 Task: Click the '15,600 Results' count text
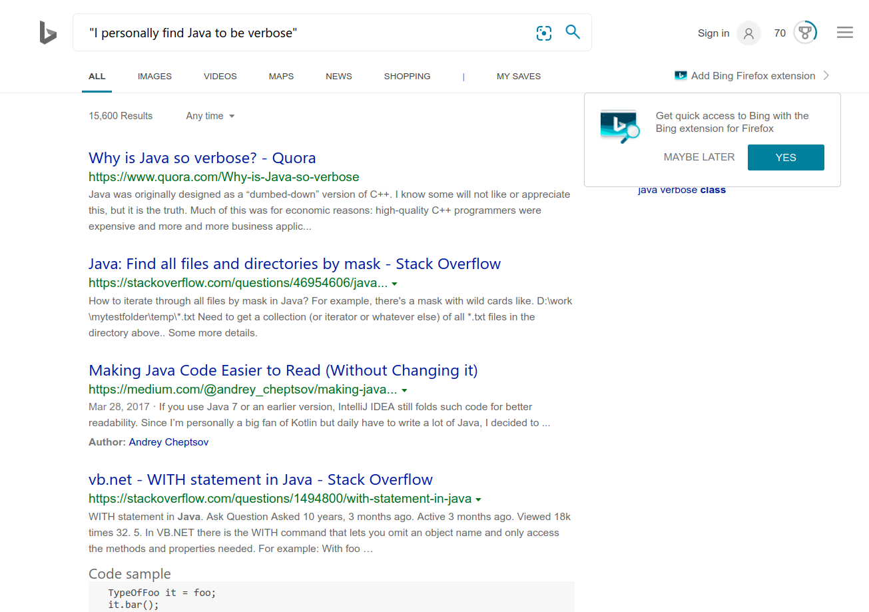pos(121,116)
